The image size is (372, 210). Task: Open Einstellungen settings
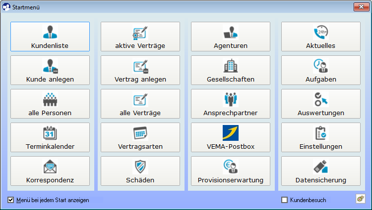321,137
